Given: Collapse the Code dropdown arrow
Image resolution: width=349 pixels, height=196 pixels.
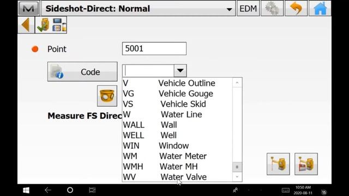Looking at the screenshot, I should coord(180,71).
